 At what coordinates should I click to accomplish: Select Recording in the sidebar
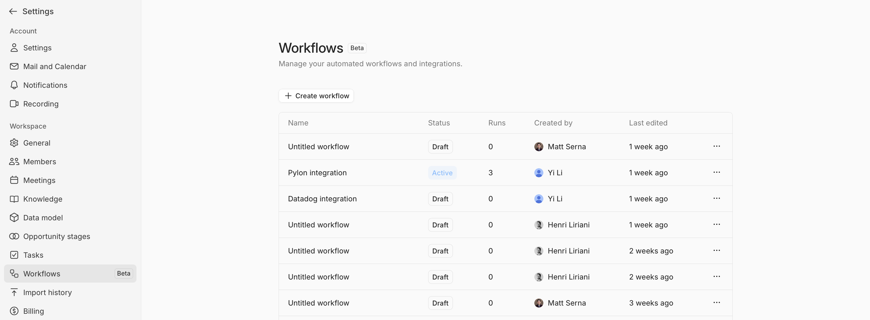click(70, 104)
